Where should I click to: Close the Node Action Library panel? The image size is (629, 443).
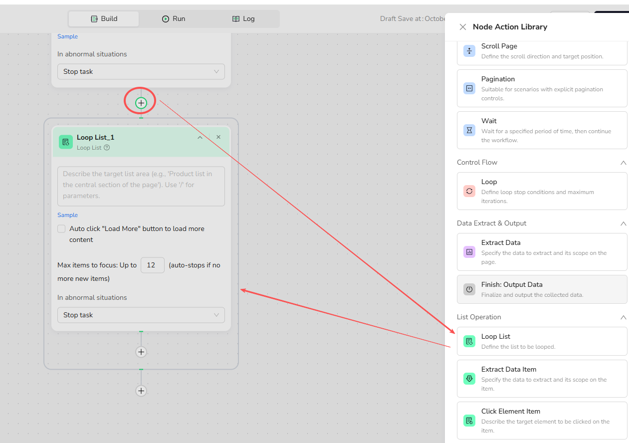pyautogui.click(x=462, y=27)
